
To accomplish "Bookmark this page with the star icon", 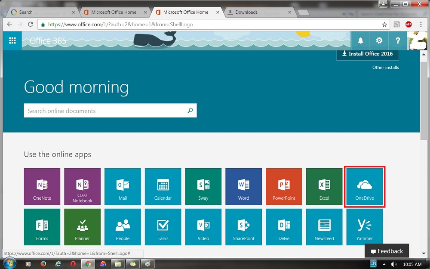I will click(384, 25).
